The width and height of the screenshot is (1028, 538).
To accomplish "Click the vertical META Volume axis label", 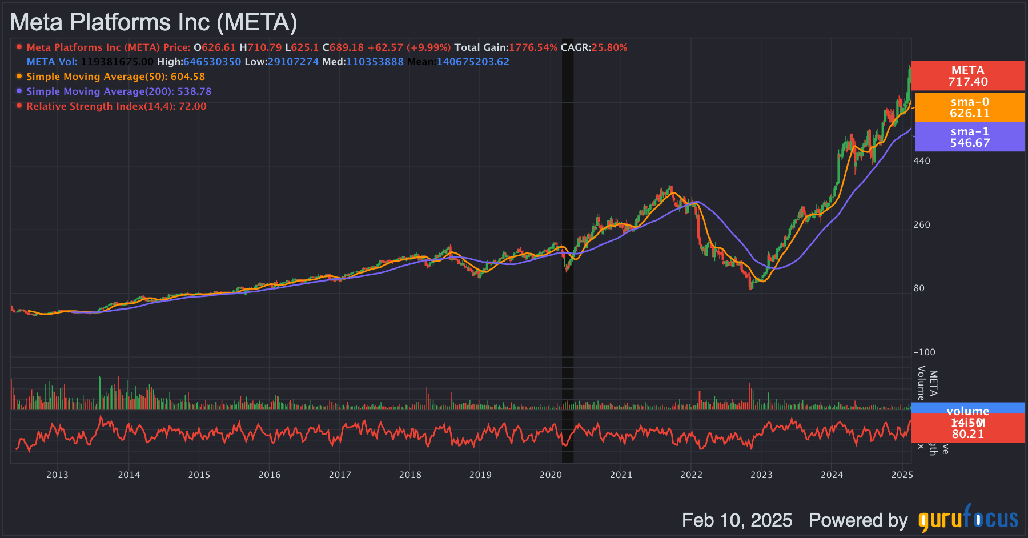I will point(927,383).
